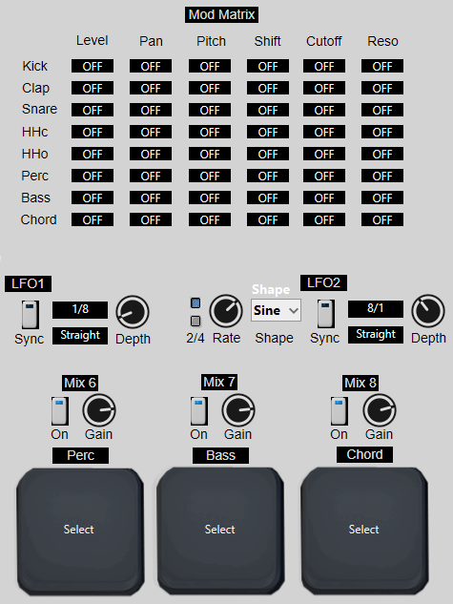Viewport: 453px width, 604px height.
Task: Click the LFO2 Depth knob
Action: click(428, 311)
